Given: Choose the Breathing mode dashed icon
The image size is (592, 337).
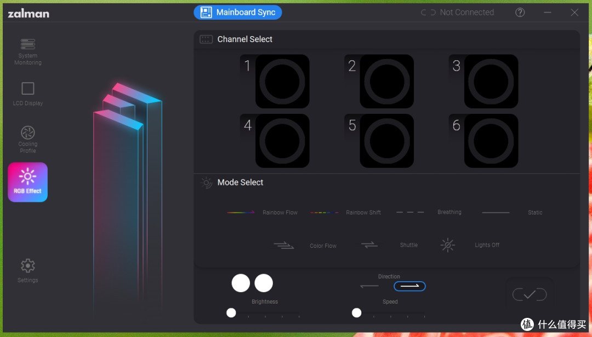Looking at the screenshot, I should [x=410, y=212].
